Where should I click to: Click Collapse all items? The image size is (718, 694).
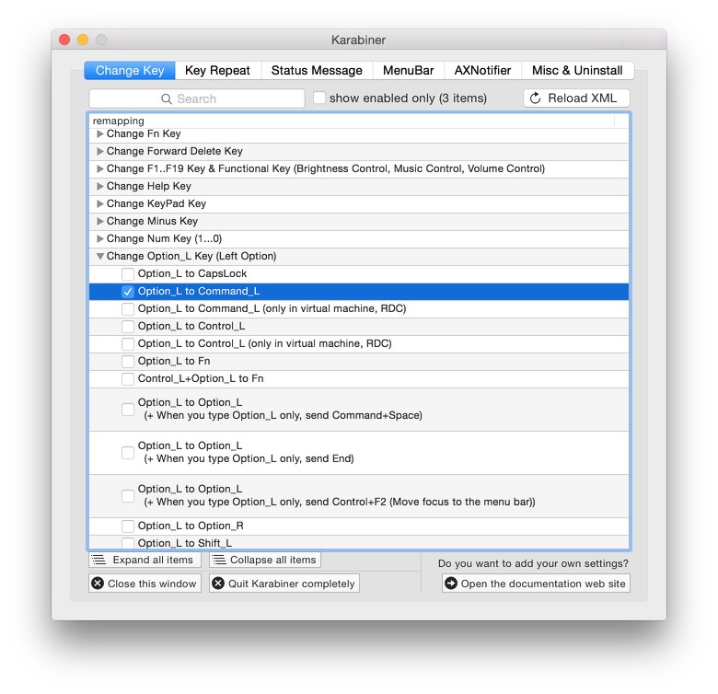click(265, 560)
